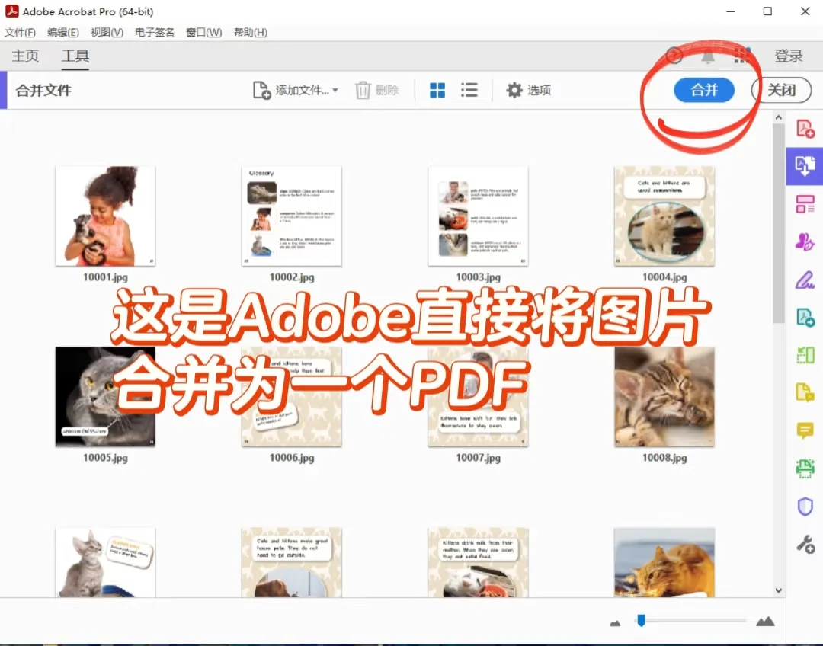823x646 pixels.
Task: Click the 合并文件 panel title
Action: click(43, 90)
